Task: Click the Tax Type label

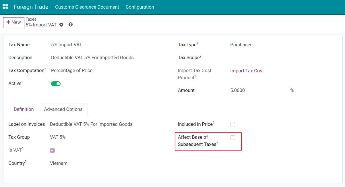Action: tap(188, 45)
